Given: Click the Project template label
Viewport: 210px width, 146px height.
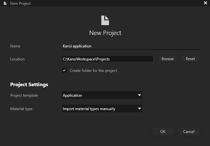Looking at the screenshot, I should click(x=24, y=95).
